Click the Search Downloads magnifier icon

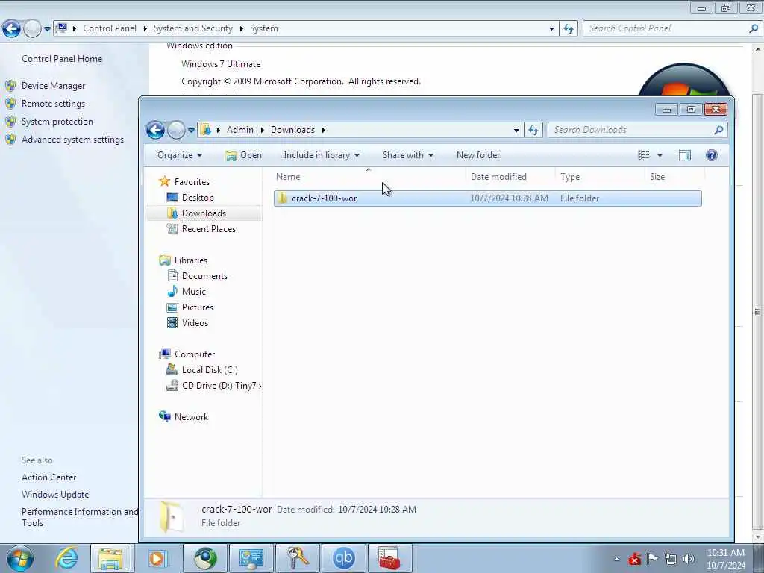[718, 130]
